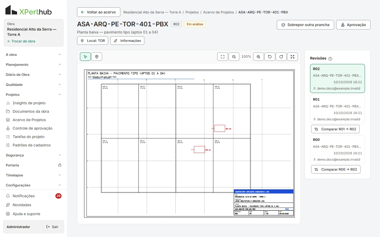The height and width of the screenshot is (237, 380).
Task: Expand the Configurações section
Action: coord(34,185)
